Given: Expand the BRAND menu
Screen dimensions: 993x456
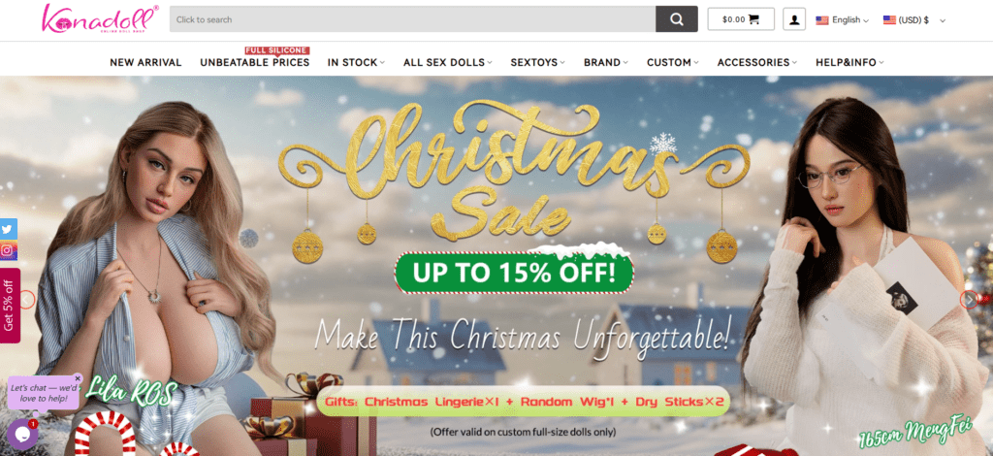Looking at the screenshot, I should click(605, 62).
